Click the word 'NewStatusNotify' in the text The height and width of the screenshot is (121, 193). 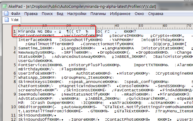point(82,94)
